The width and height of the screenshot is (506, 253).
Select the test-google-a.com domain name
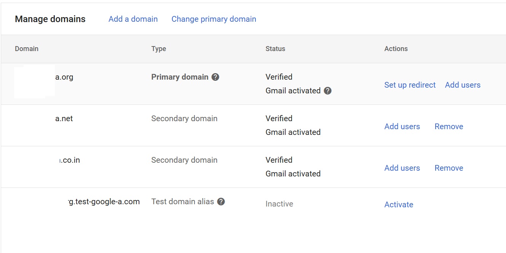tap(104, 202)
